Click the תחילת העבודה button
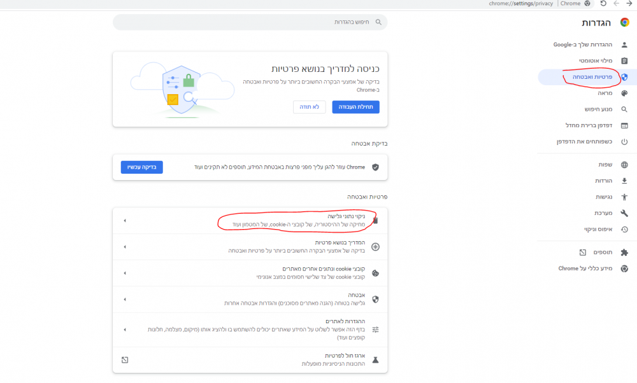The image size is (637, 383). pyautogui.click(x=356, y=107)
